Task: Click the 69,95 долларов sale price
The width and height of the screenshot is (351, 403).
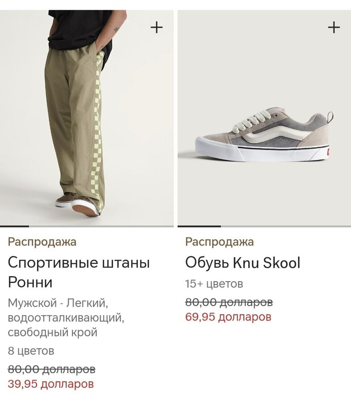Action: pyautogui.click(x=228, y=317)
